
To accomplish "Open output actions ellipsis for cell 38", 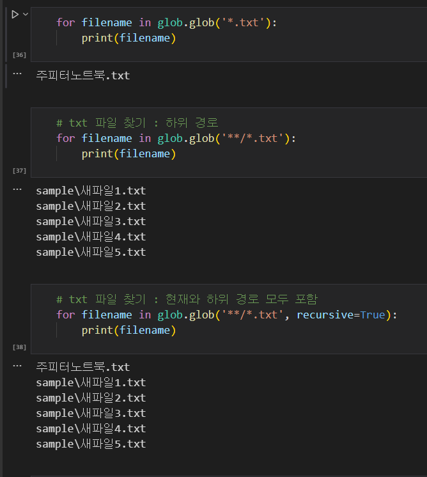I will click(x=17, y=366).
